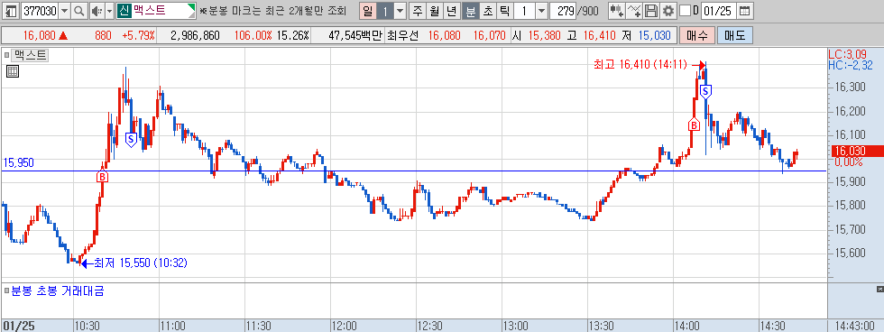Click the floppy disk save icon
The height and width of the screenshot is (332, 884).
tap(651, 10)
